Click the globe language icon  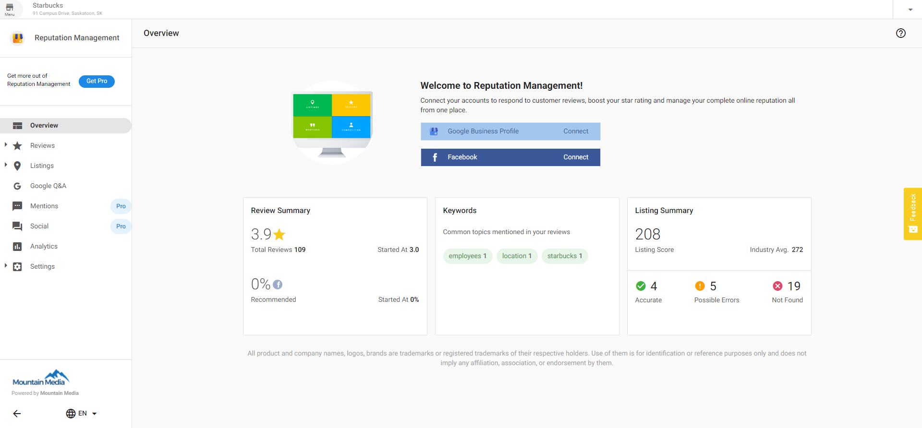point(71,414)
